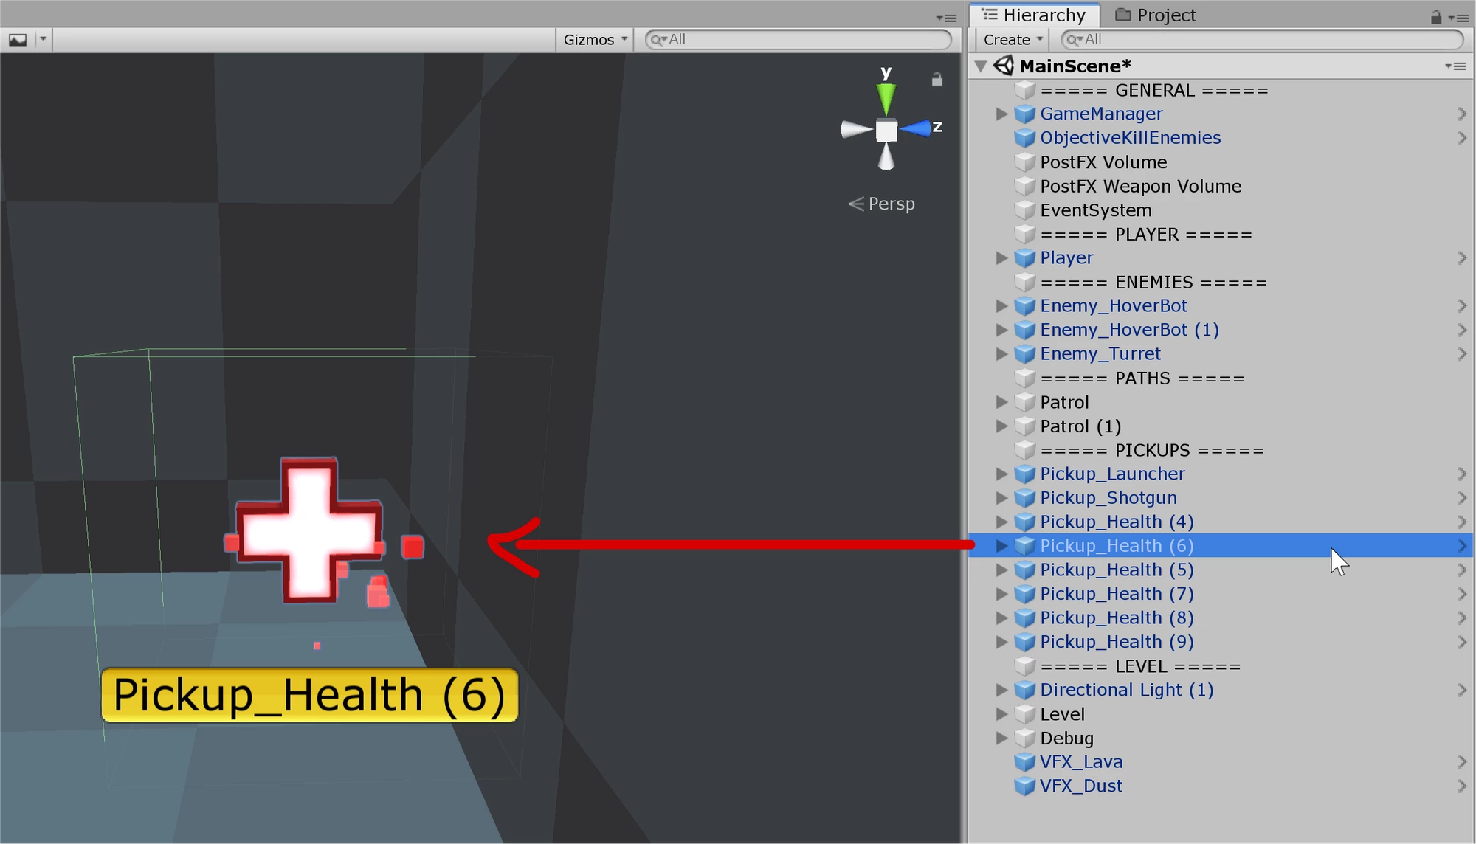Toggle the Hierarchy panel lock icon

point(1435,17)
